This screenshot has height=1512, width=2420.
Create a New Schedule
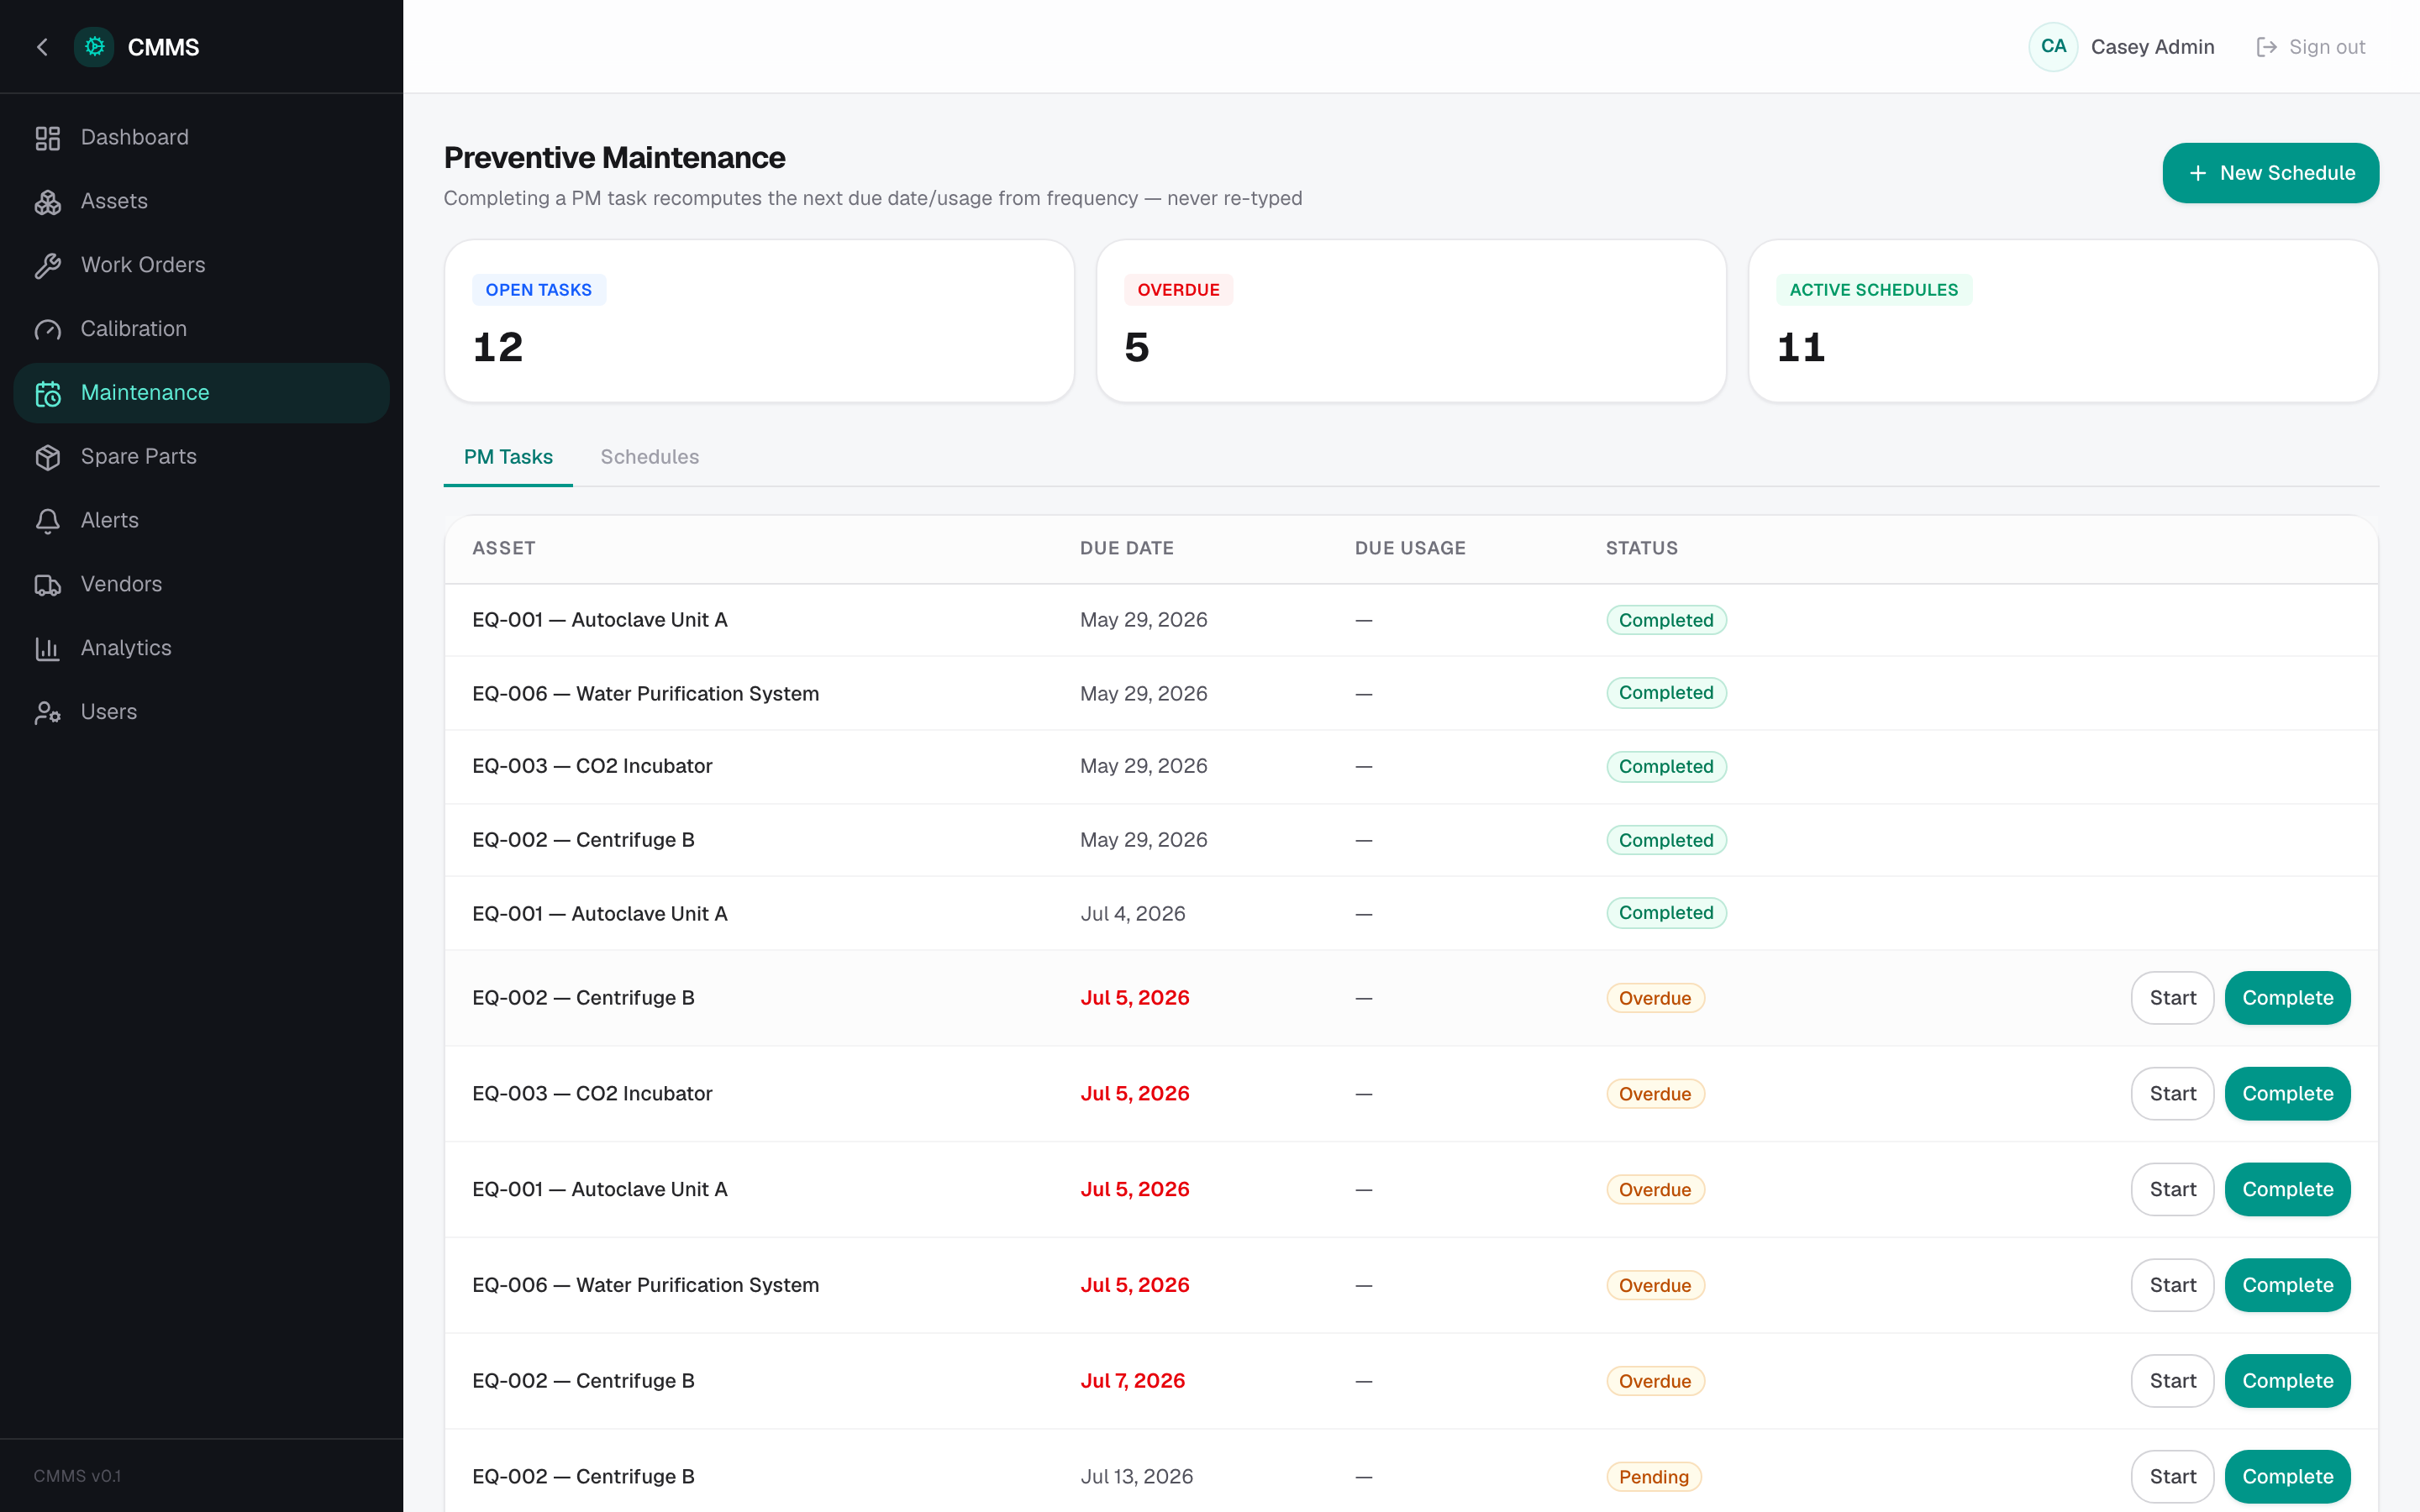click(2270, 173)
